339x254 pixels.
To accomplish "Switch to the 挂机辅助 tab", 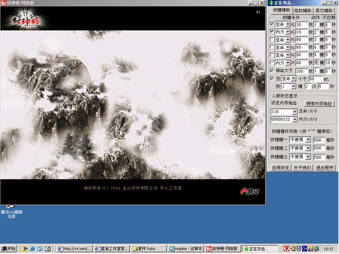I will click(x=303, y=11).
